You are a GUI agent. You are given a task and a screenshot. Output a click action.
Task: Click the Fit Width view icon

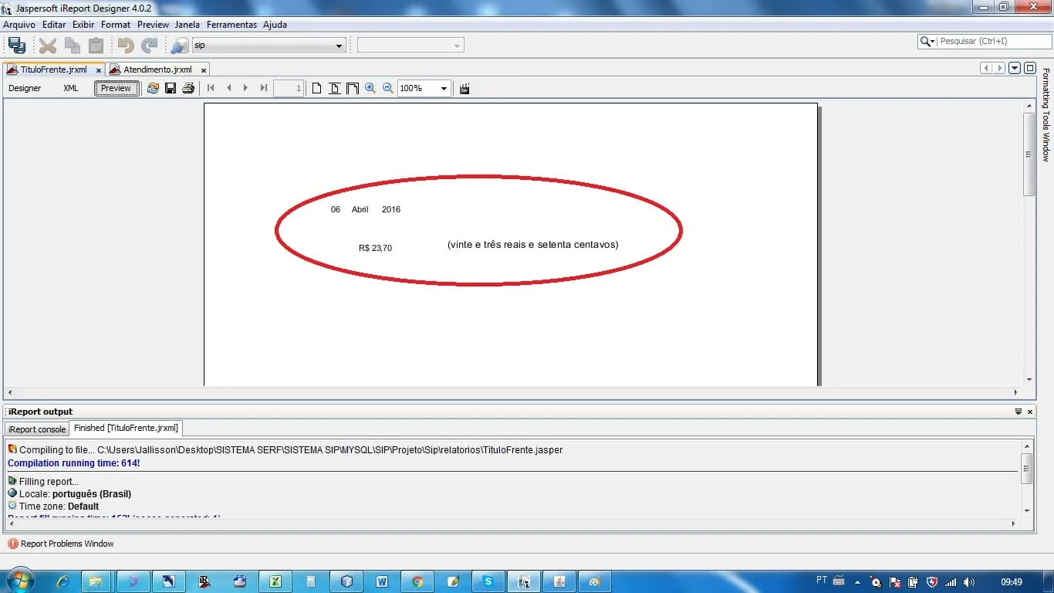pyautogui.click(x=353, y=88)
